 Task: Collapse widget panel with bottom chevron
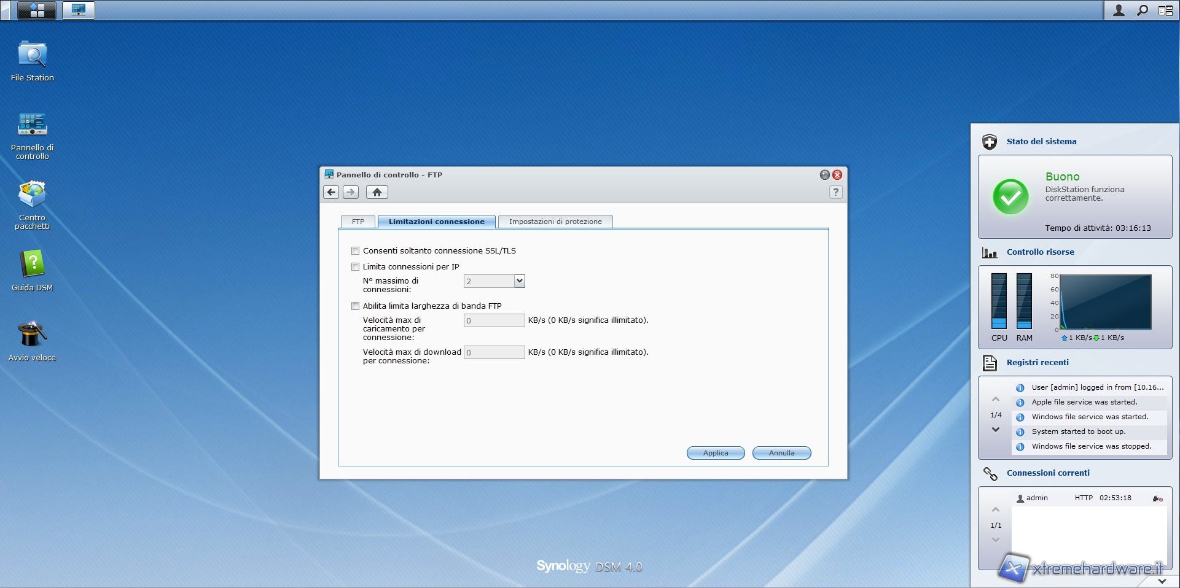point(1161,581)
